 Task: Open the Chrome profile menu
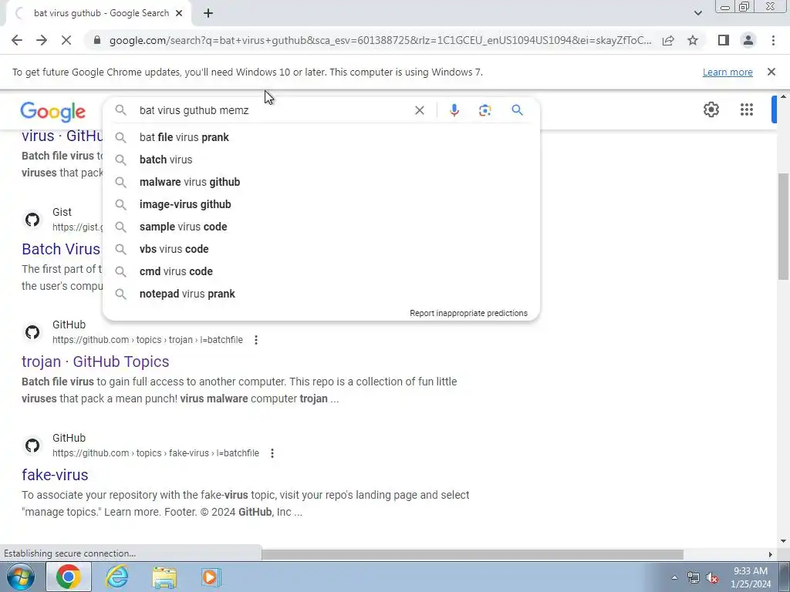[748, 40]
